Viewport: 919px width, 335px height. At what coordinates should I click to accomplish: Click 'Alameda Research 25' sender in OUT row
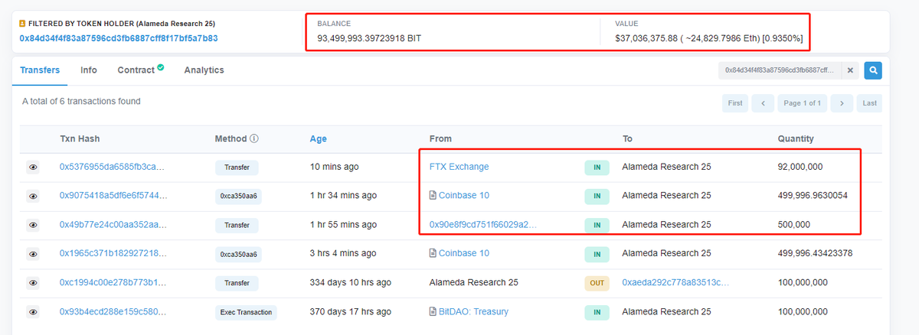[x=473, y=283]
